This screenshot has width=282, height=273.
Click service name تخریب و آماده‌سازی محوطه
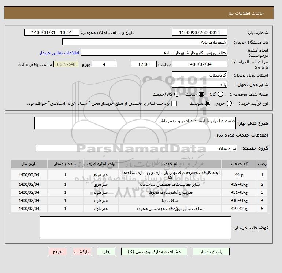tap(170, 192)
